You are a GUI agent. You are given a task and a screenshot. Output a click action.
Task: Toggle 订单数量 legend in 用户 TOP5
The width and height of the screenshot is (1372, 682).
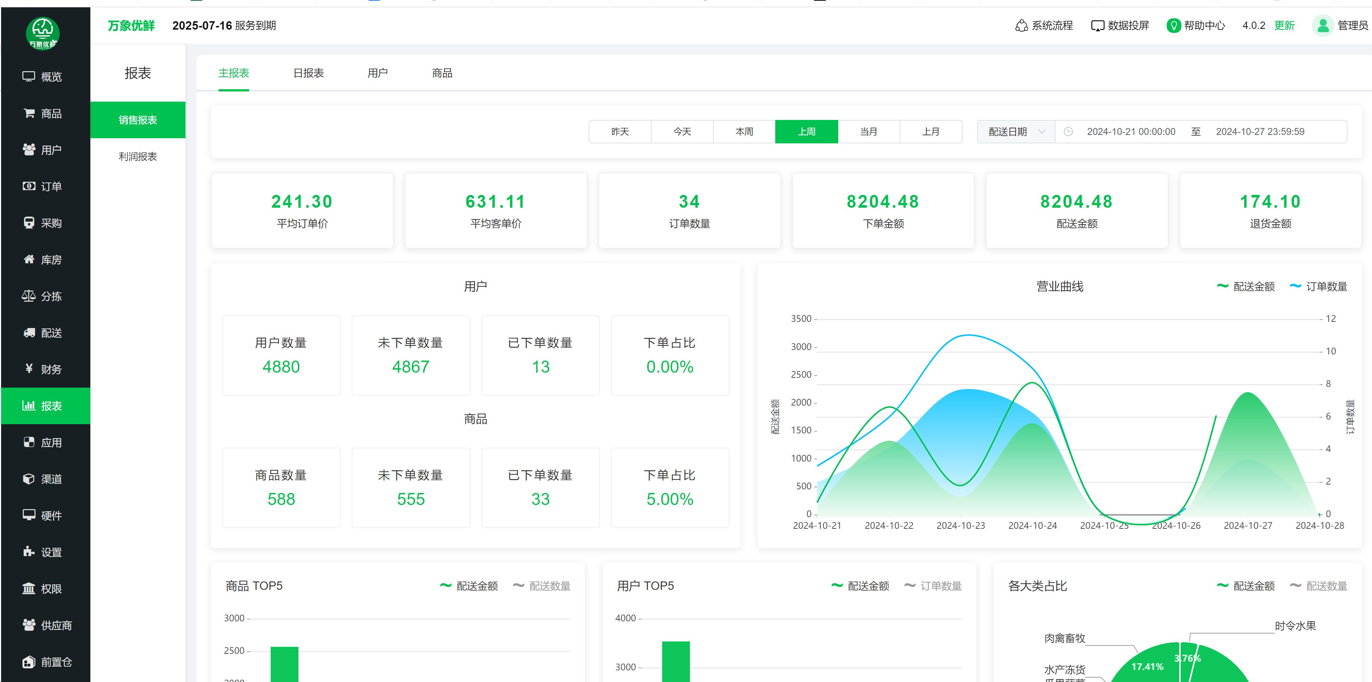[x=933, y=585]
